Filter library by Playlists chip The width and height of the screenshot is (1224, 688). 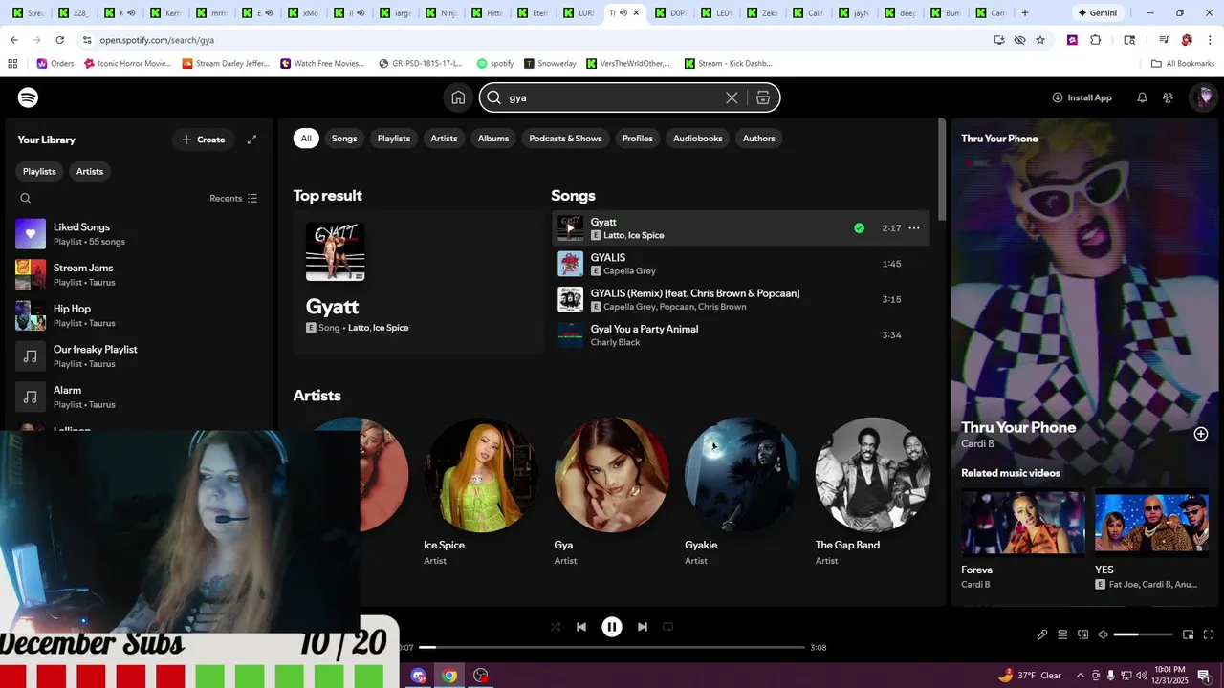tap(39, 171)
